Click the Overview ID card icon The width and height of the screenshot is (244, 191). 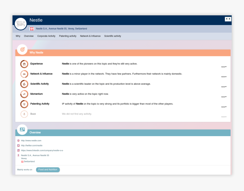pos(22,129)
